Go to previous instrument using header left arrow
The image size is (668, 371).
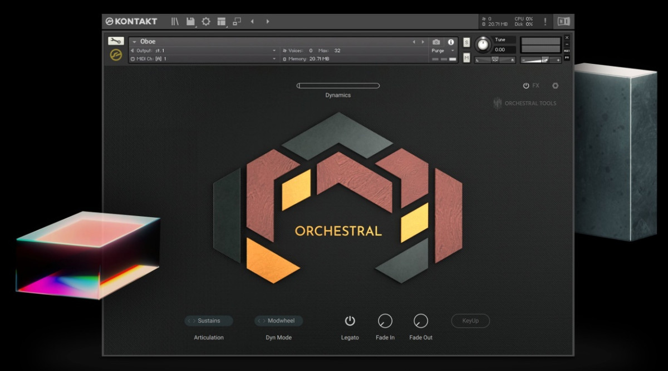(252, 22)
